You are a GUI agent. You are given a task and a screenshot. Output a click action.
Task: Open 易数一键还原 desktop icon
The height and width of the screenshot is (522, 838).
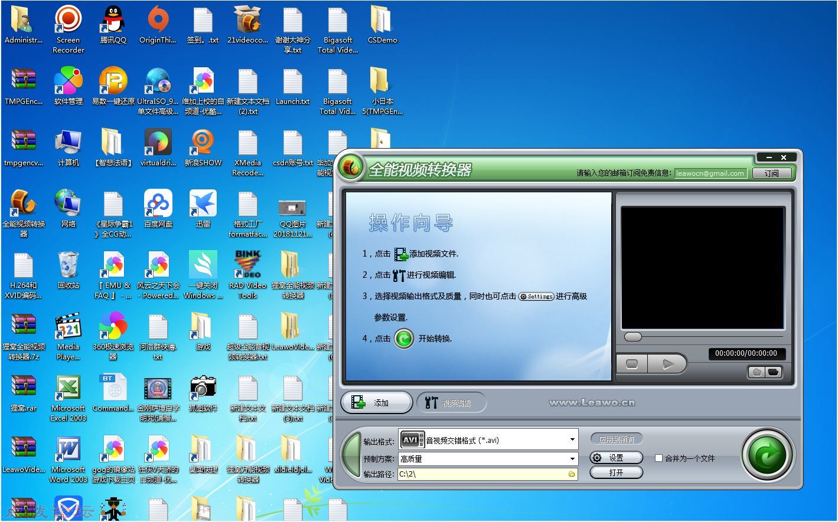tap(113, 86)
